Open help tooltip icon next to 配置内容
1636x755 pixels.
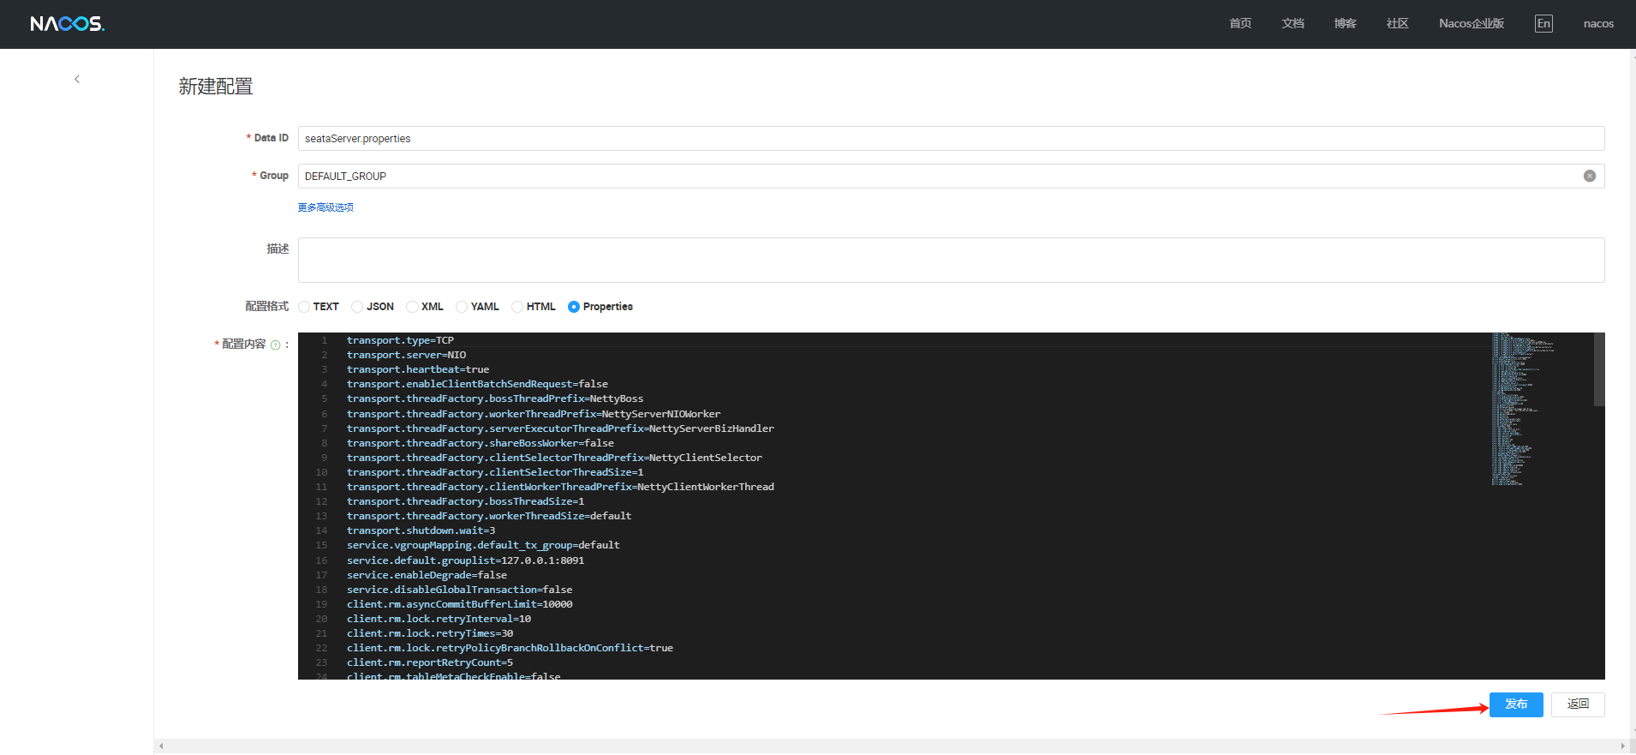(275, 345)
